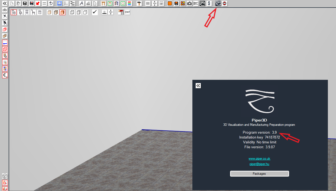336x191 pixels.
Task: Open the www.piper.co.uk link
Action: (259, 159)
